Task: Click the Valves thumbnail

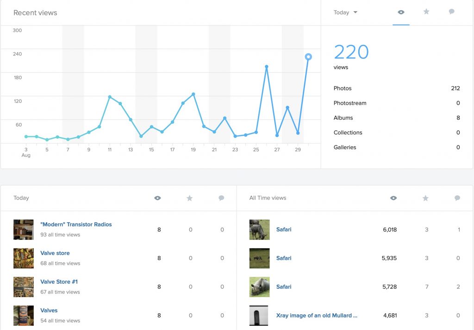Action: pos(24,316)
